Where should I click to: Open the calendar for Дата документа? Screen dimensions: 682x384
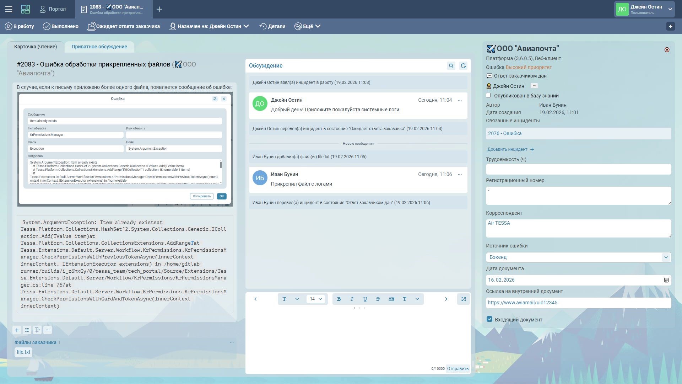coord(666,280)
